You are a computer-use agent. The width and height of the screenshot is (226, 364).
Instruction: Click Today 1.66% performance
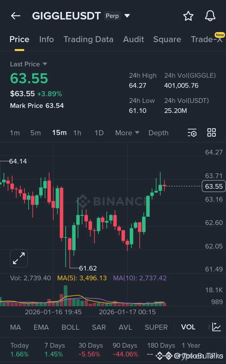click(20, 350)
